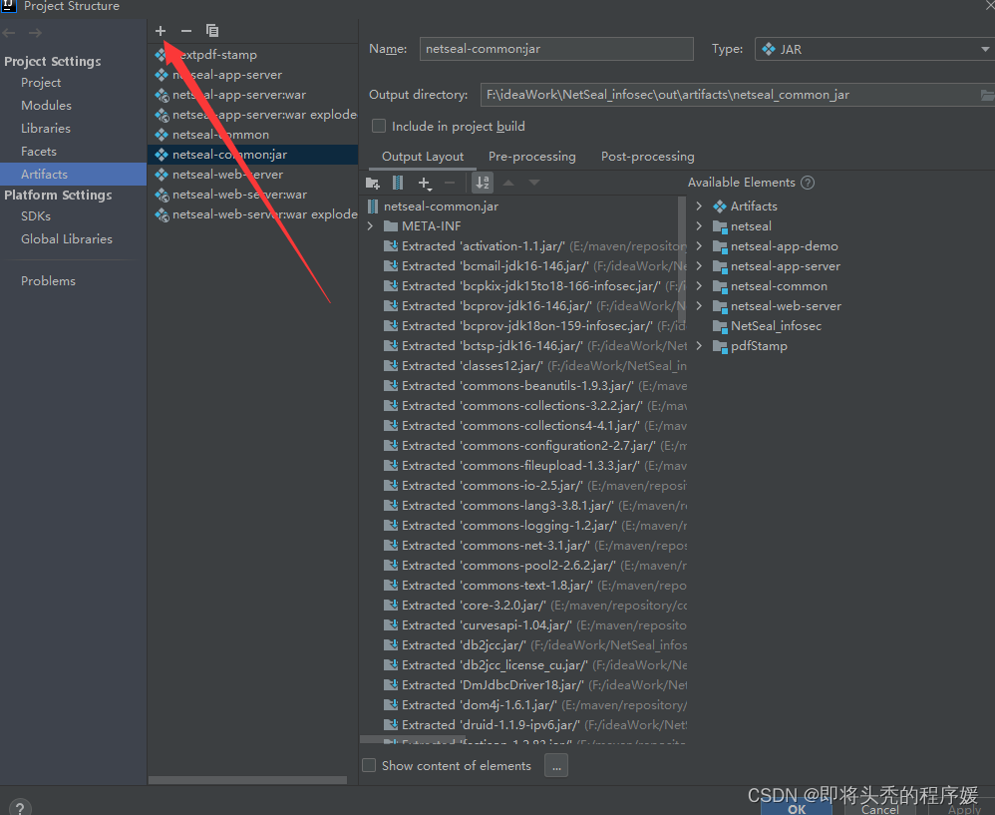
Task: Click the Copy artifact icon
Action: pyautogui.click(x=212, y=31)
